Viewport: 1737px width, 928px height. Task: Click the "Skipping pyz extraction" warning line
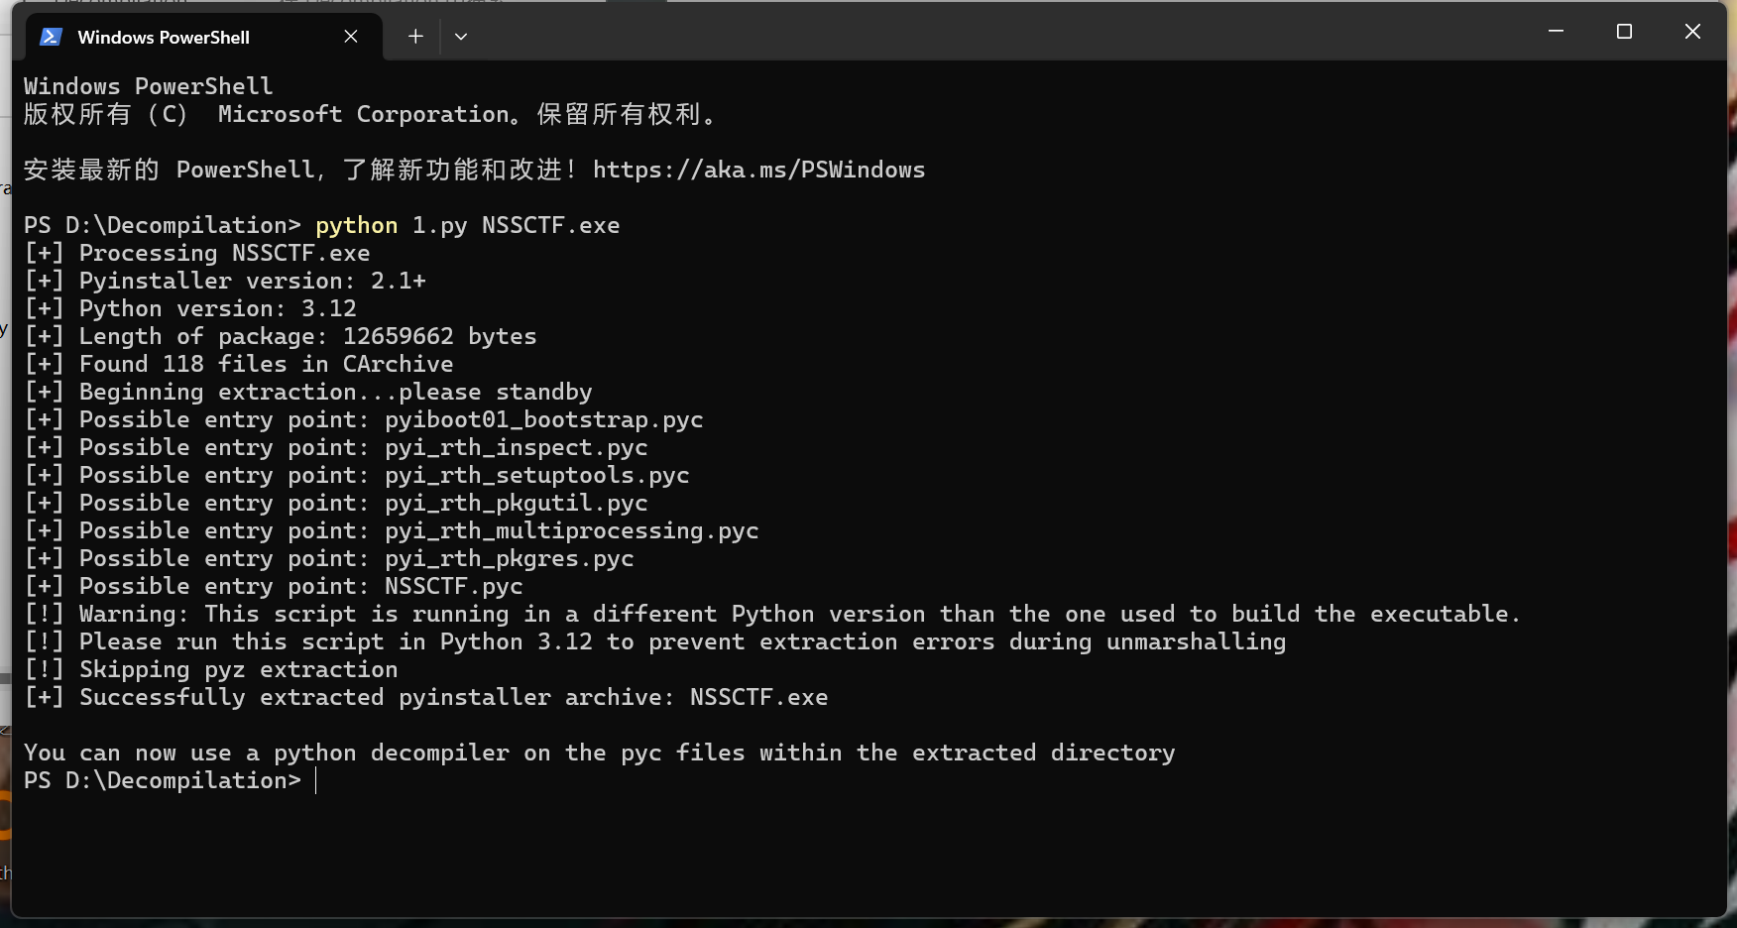pyautogui.click(x=238, y=670)
